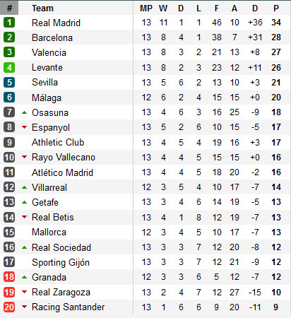Click the green up arrow beside Granada
This screenshot has height=318, width=291.
coord(24,277)
